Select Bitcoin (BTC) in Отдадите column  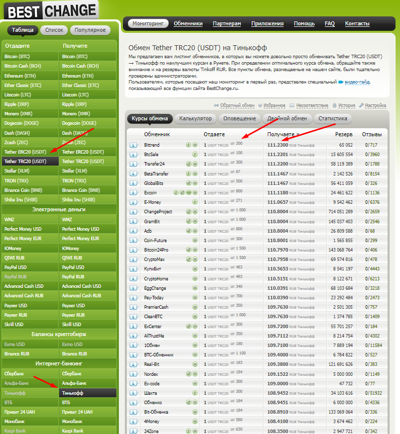(x=30, y=57)
